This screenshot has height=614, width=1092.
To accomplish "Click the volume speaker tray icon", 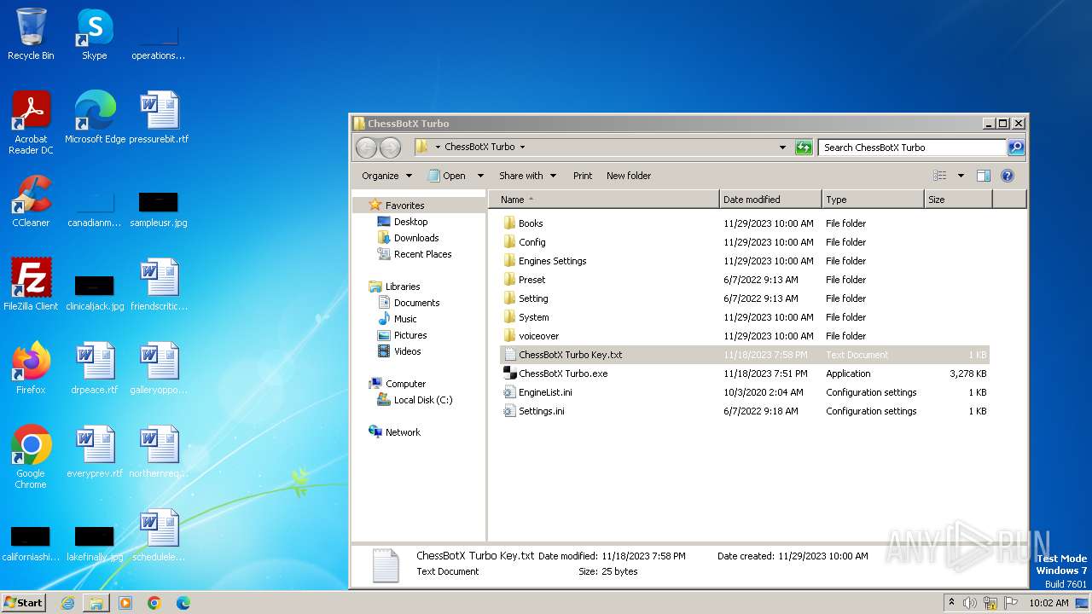I will tap(970, 603).
